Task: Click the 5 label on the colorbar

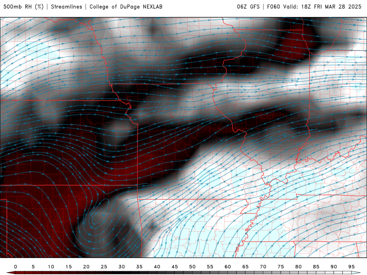Action: [x=33, y=267]
